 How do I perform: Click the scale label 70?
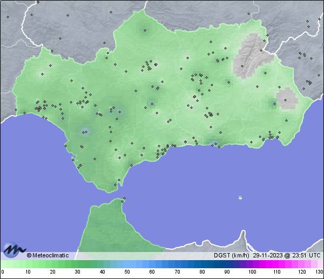tap(177, 271)
